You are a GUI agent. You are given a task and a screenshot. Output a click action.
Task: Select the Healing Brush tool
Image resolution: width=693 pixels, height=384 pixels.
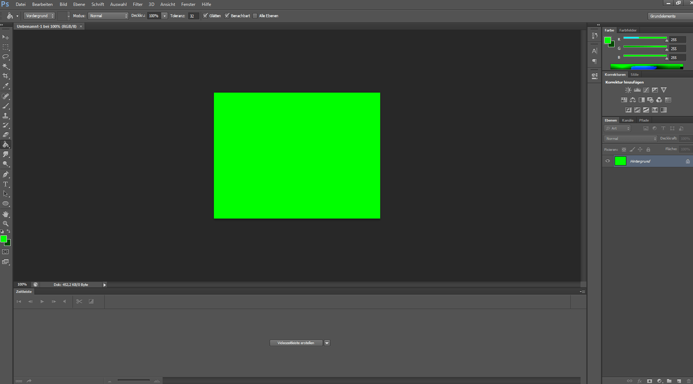coord(5,96)
